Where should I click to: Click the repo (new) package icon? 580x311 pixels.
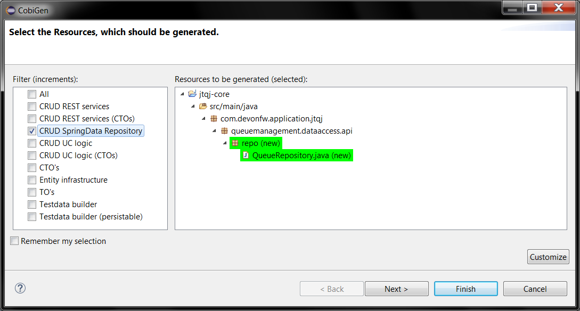(234, 143)
